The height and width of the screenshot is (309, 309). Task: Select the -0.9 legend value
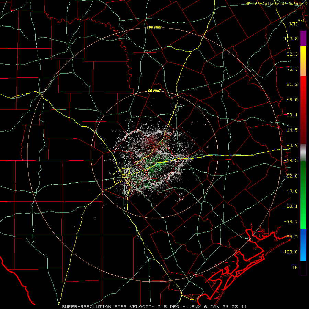(292, 146)
